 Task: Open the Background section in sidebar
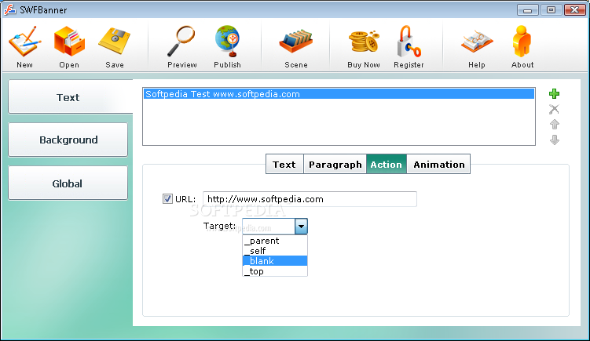coord(68,140)
